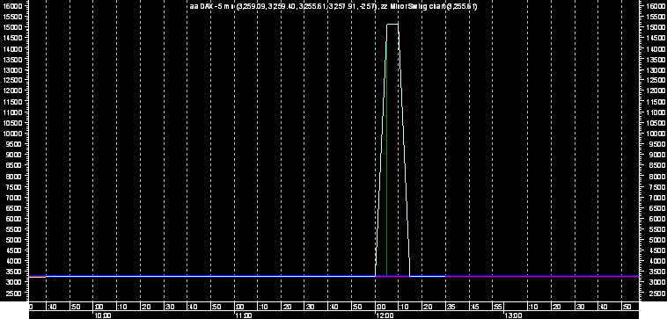Click 16000 on the left price axis
The height and width of the screenshot is (319, 667).
coord(12,6)
